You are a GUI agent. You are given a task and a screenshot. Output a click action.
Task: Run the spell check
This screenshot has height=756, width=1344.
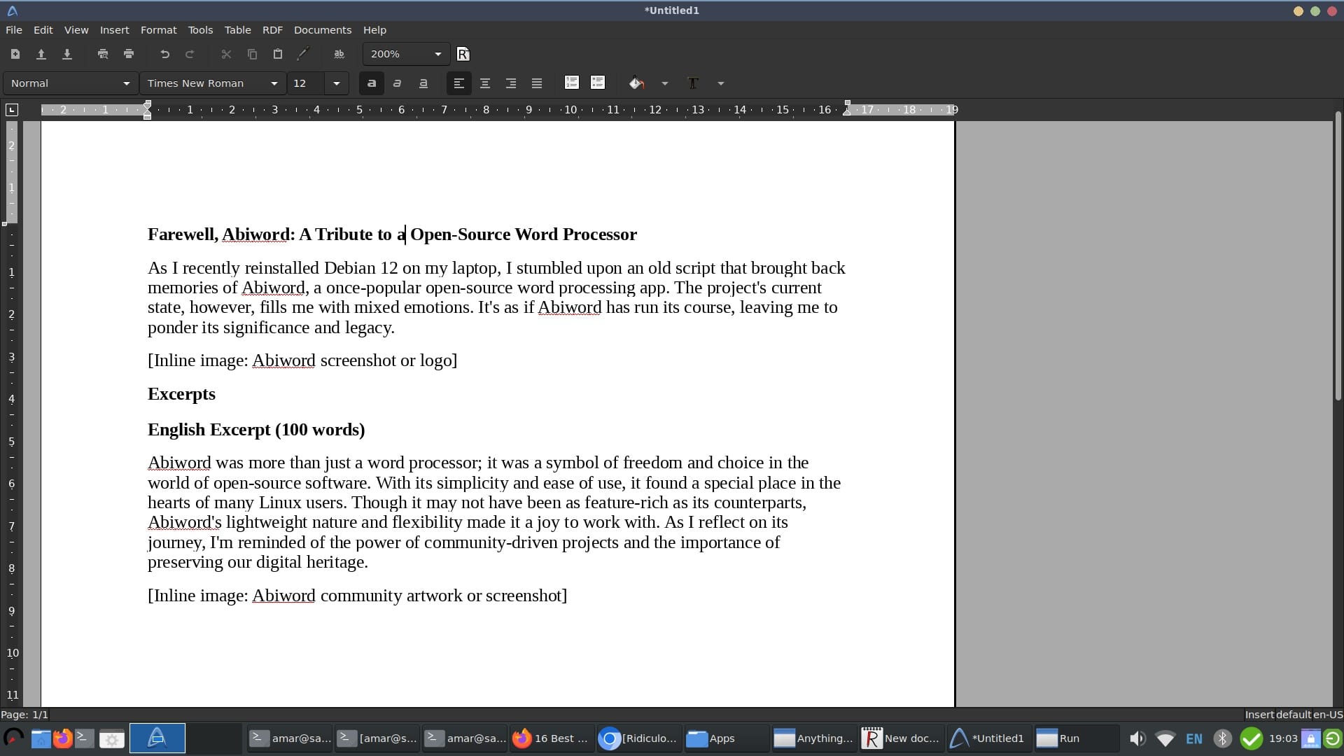pos(339,54)
